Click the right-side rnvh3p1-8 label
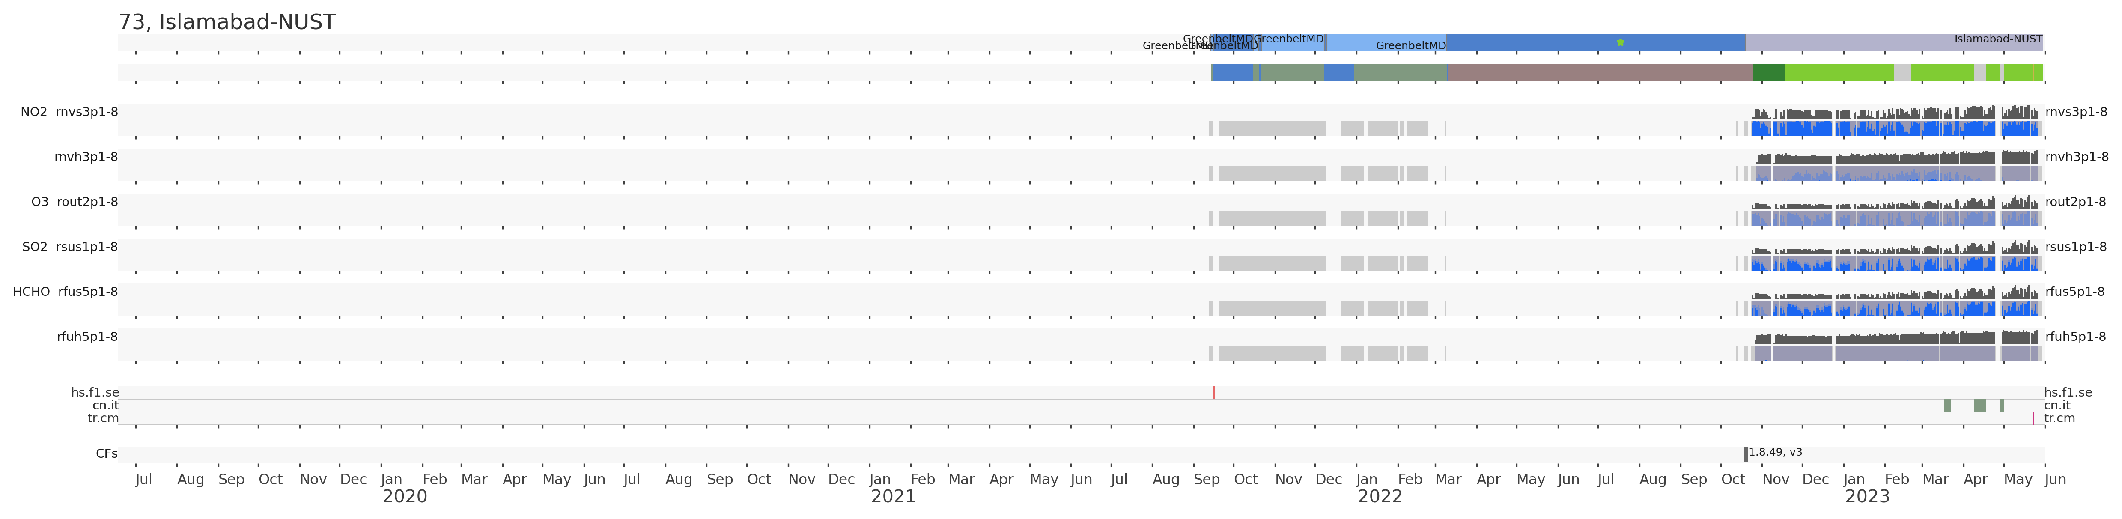Image resolution: width=2122 pixels, height=519 pixels. (2076, 157)
